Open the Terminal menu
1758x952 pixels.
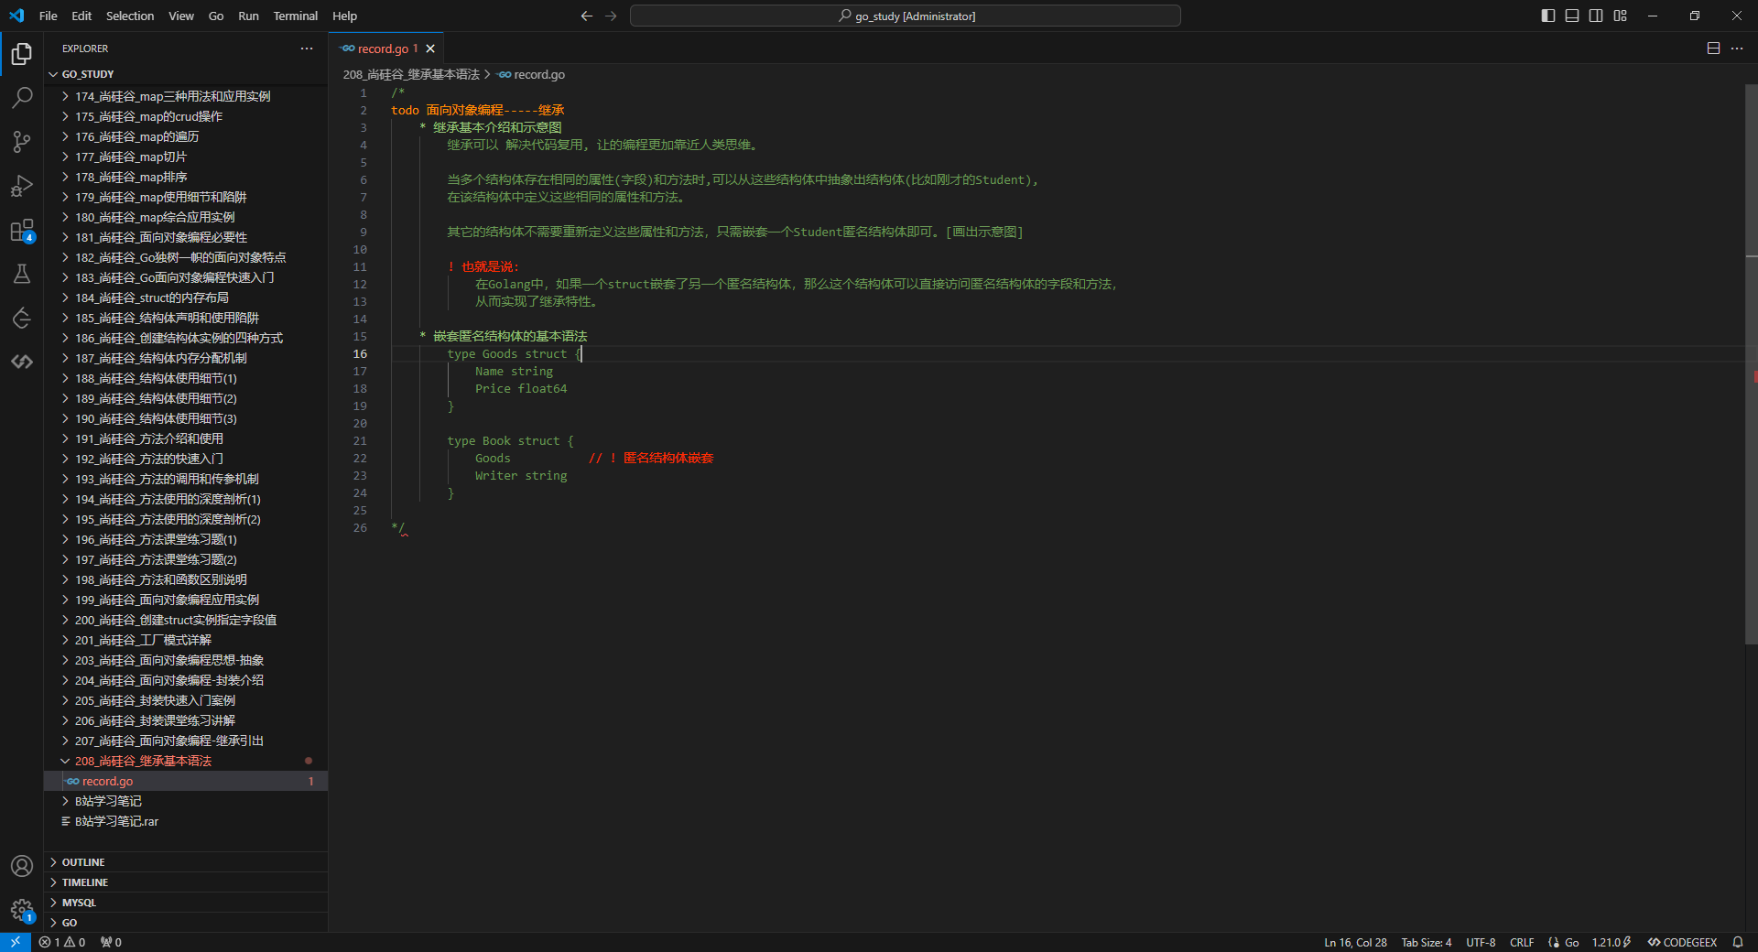(x=296, y=16)
